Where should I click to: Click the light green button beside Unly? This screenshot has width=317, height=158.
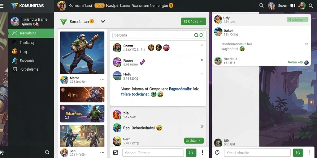point(297,19)
